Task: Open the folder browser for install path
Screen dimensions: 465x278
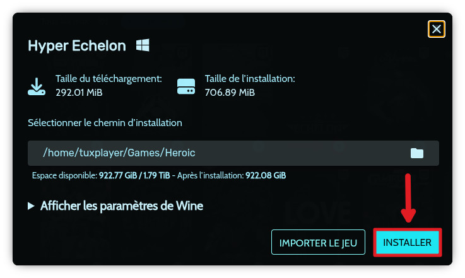Action: (417, 153)
